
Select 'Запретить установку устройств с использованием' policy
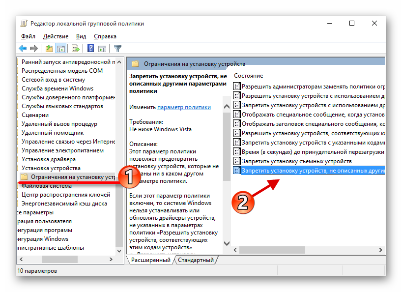point(309,105)
